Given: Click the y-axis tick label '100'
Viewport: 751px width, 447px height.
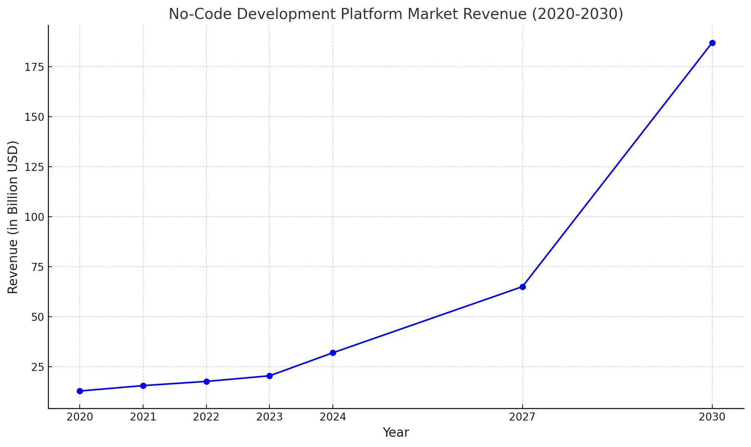Looking at the screenshot, I should pyautogui.click(x=35, y=217).
